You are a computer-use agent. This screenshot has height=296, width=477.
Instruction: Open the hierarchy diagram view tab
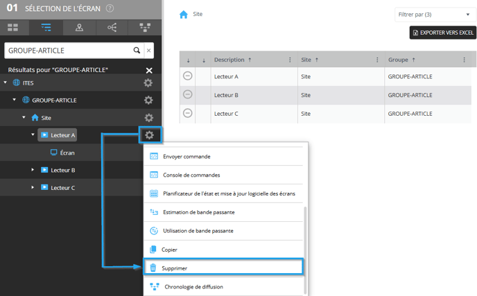(x=145, y=28)
